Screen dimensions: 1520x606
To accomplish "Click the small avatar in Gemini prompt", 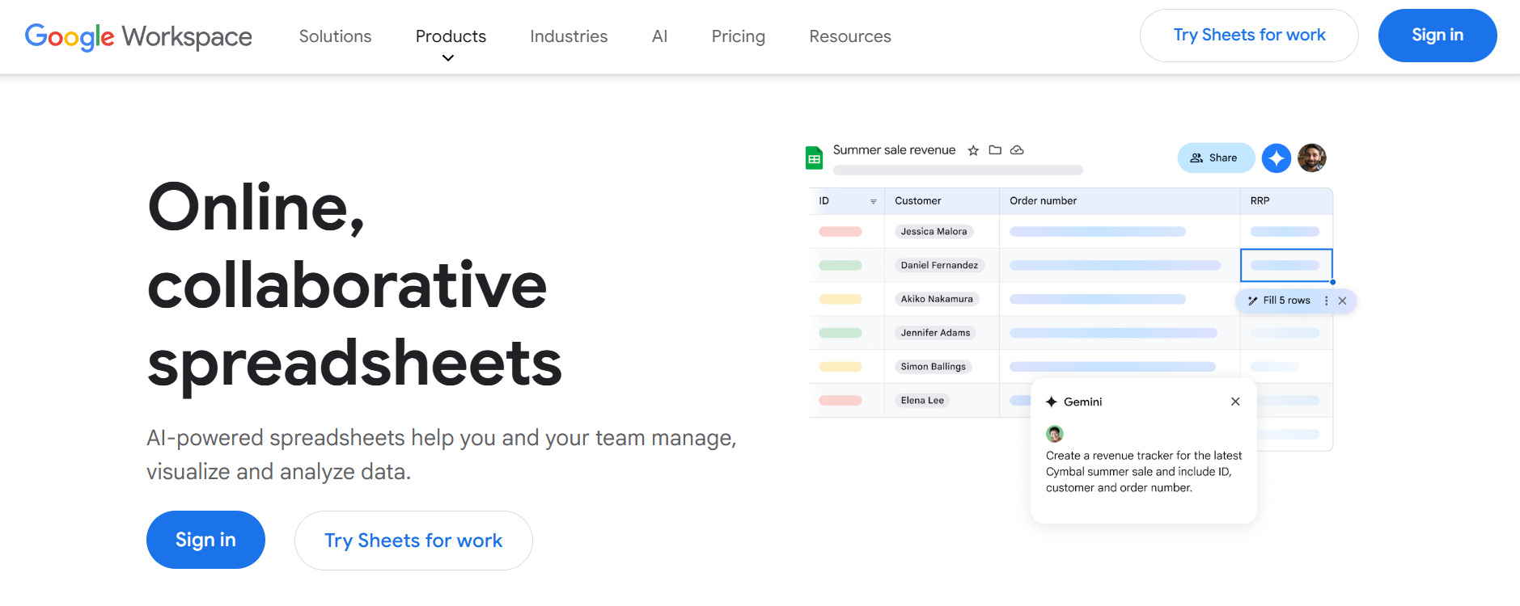I will click(x=1055, y=434).
